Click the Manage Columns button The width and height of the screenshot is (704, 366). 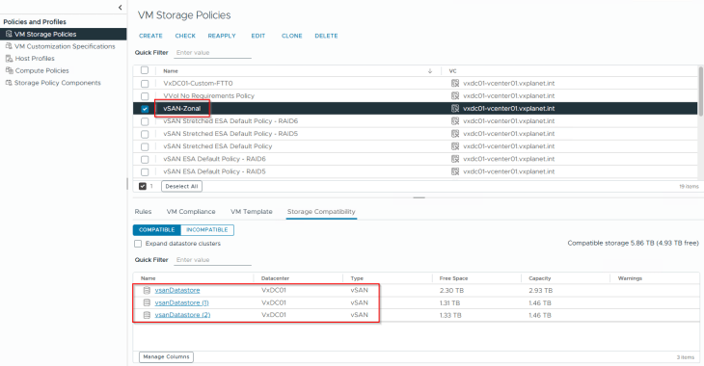tap(166, 356)
